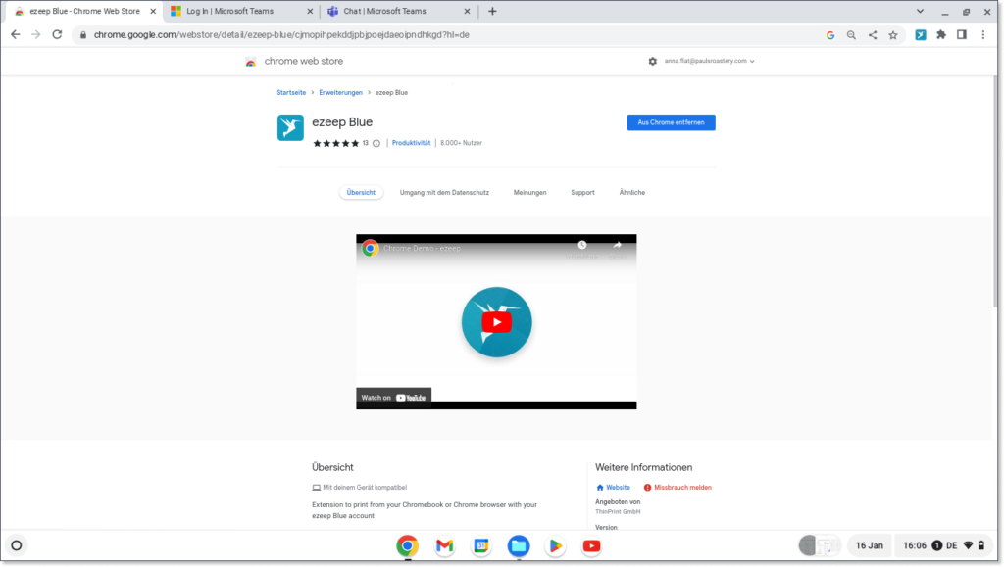Close the Log in Microsoft Teams tab
The image size is (1004, 567).
[x=310, y=11]
